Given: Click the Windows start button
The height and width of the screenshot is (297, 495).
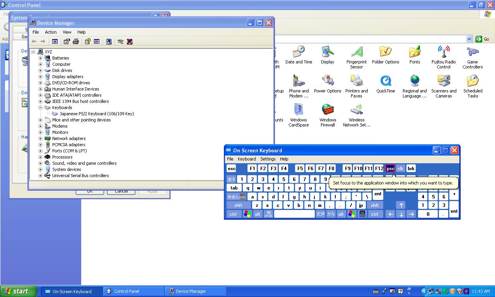Looking at the screenshot, I should (x=18, y=291).
